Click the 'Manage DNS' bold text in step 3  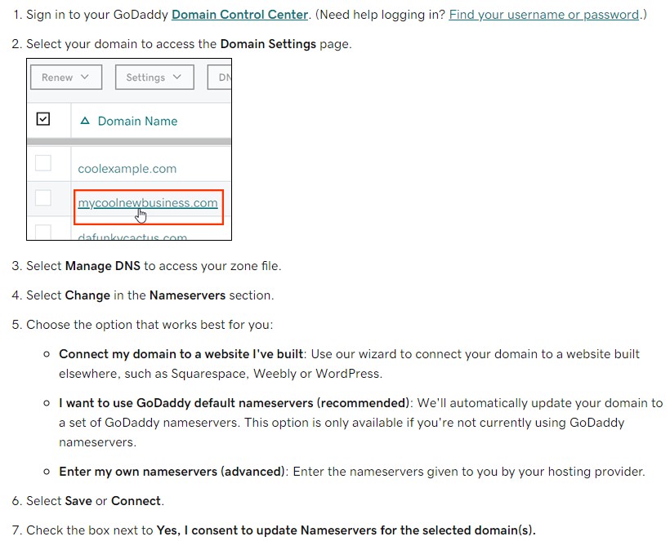pyautogui.click(x=103, y=266)
